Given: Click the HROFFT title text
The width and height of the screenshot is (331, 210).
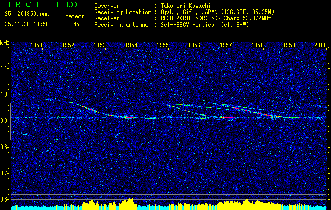Looking at the screenshot, I should pyautogui.click(x=33, y=4).
